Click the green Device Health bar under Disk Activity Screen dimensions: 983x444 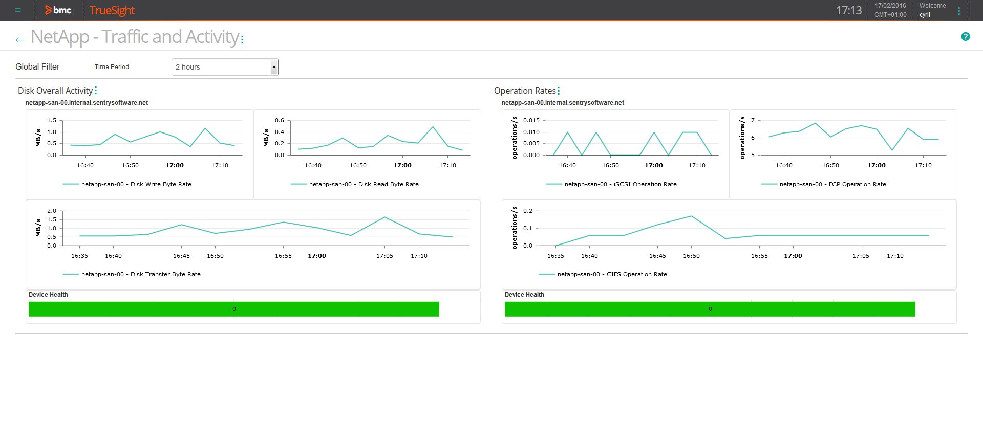point(234,309)
